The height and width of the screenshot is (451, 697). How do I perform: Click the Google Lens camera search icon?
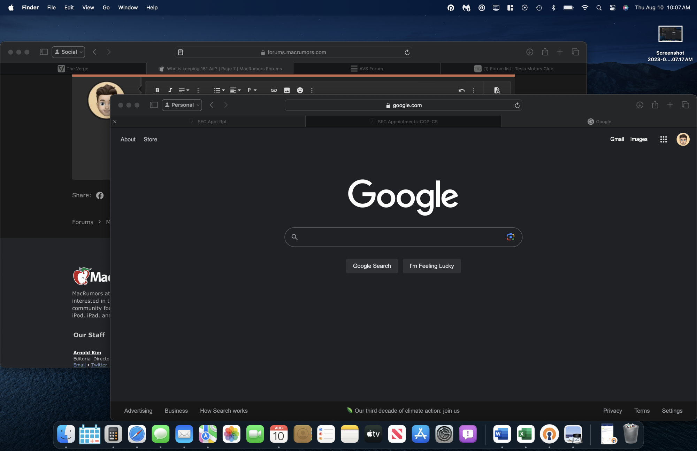(x=511, y=237)
